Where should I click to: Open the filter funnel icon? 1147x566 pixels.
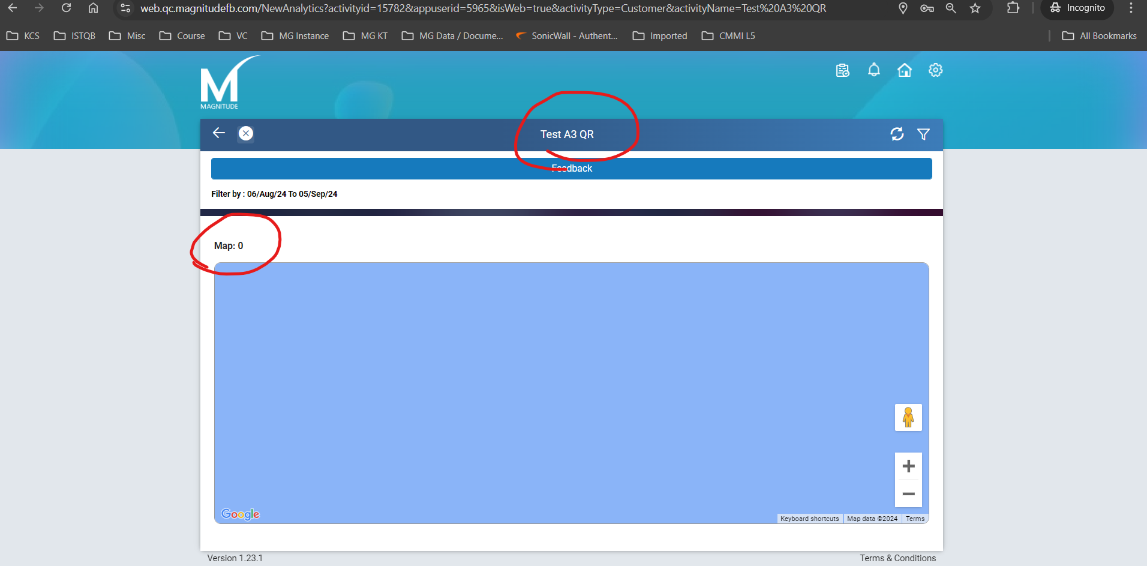click(x=923, y=134)
